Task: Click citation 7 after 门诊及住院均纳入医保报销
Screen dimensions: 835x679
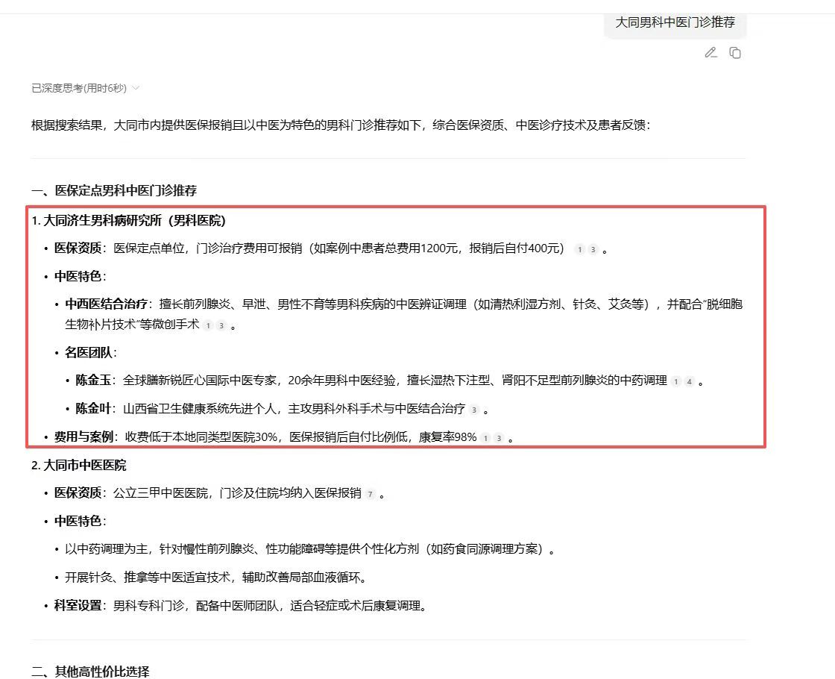Action: (370, 494)
